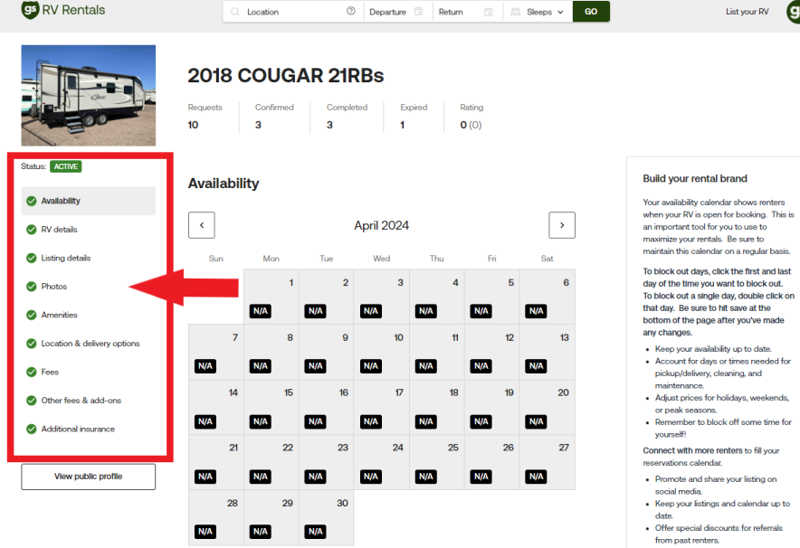Image resolution: width=800 pixels, height=548 pixels.
Task: Click the Cougar RV thumbnail photo
Action: click(x=88, y=96)
